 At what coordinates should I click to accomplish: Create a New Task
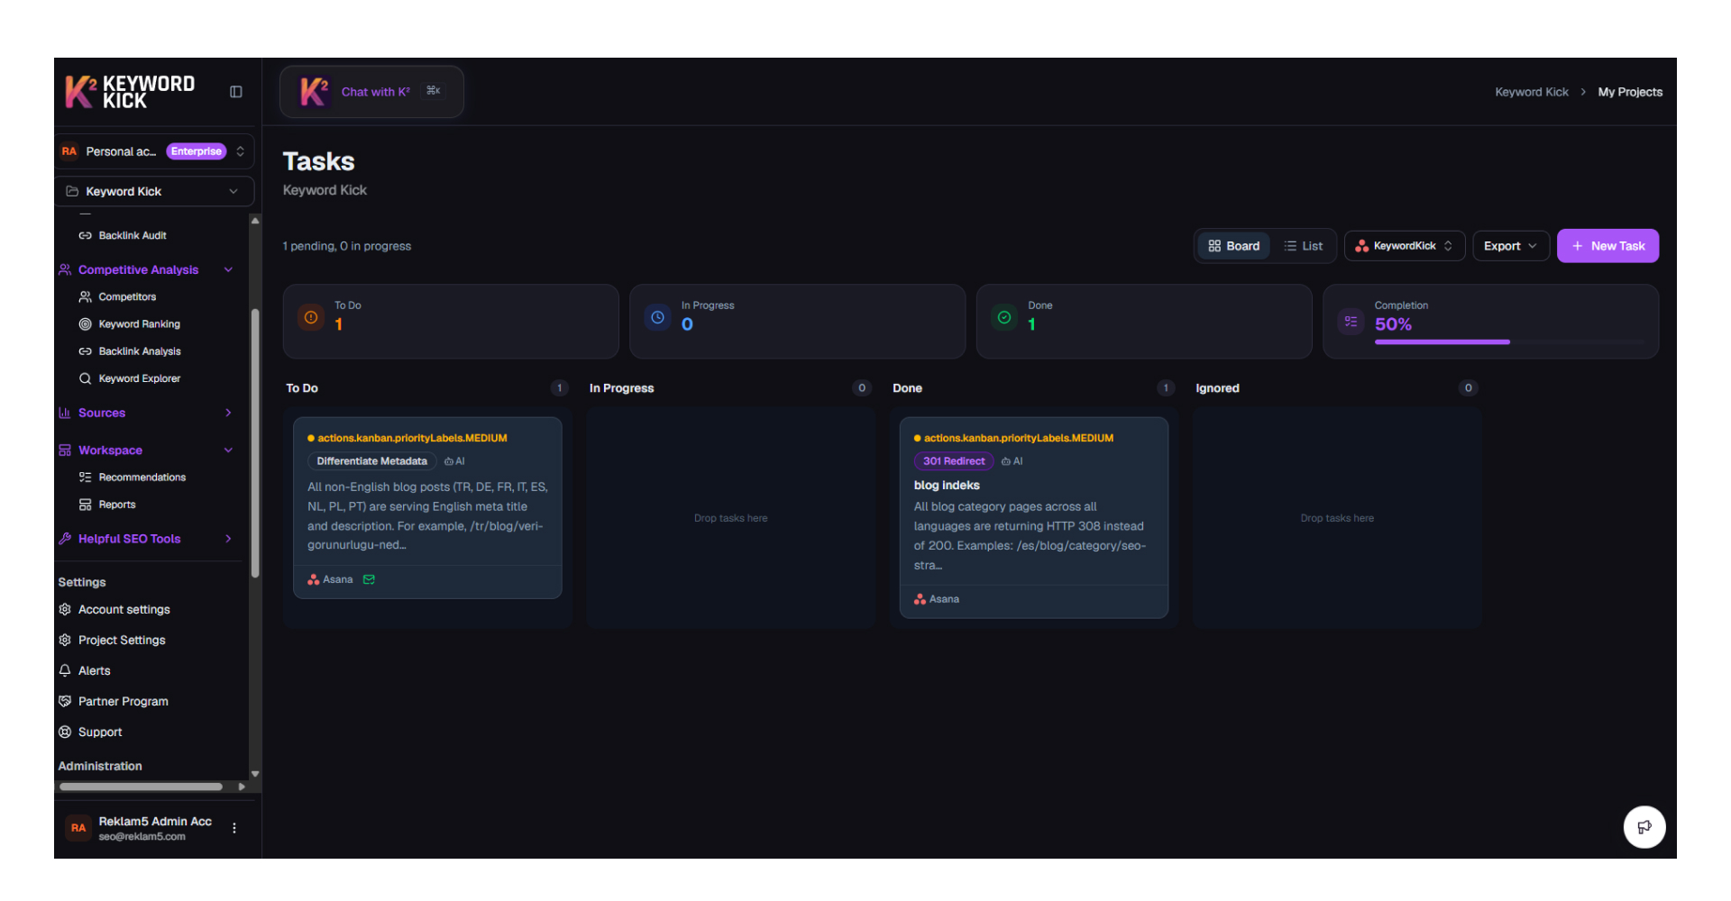(x=1607, y=246)
